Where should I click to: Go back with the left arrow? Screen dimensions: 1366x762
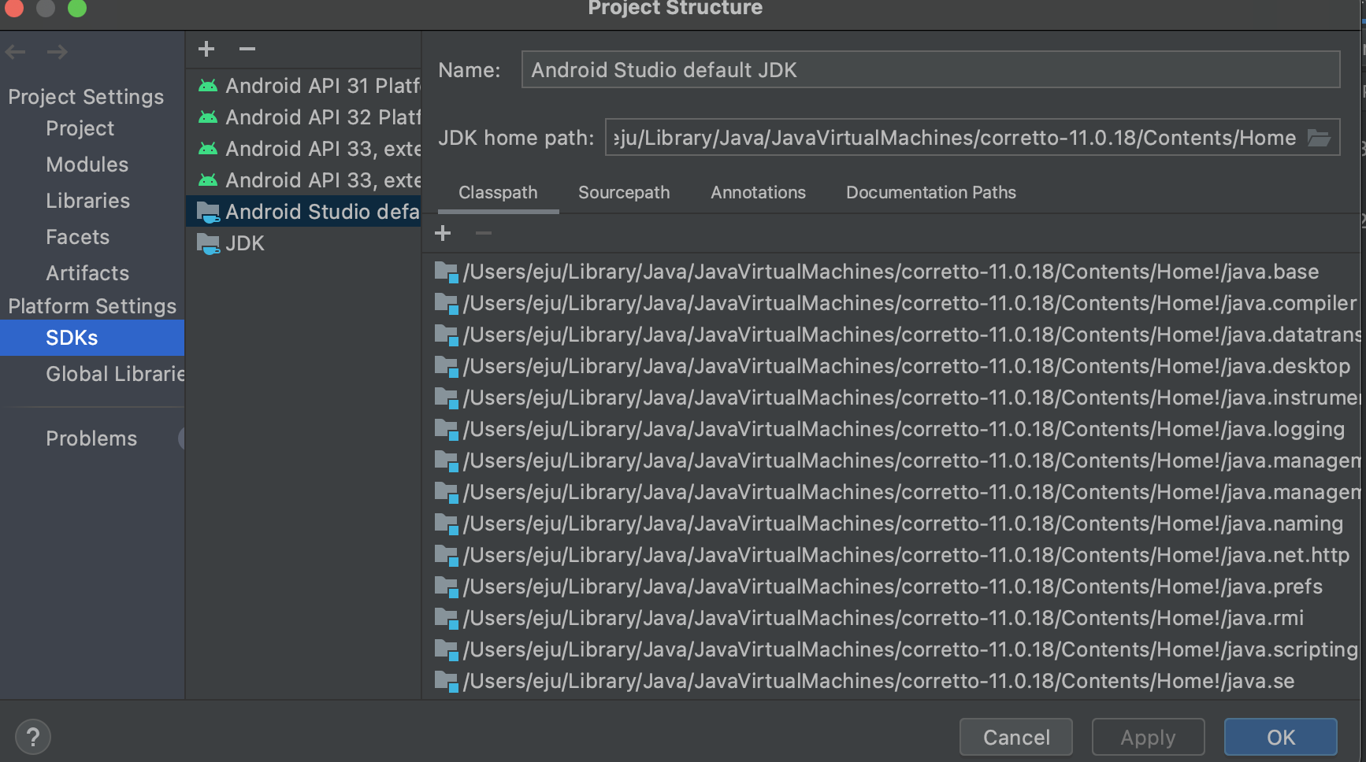tap(16, 52)
